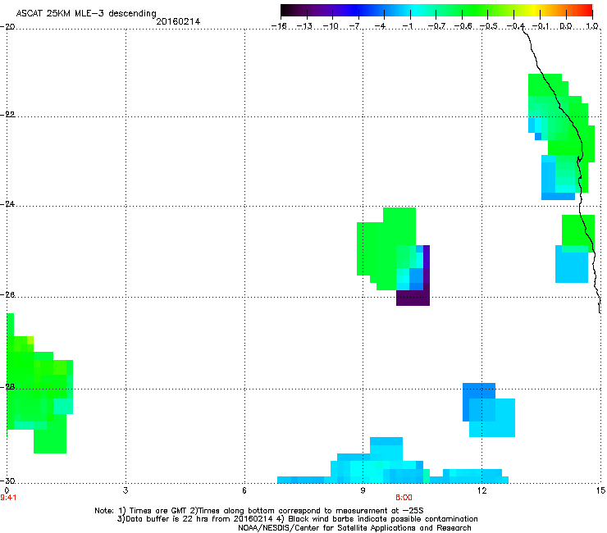Click the '-22' latitude axis label

pos(7,115)
